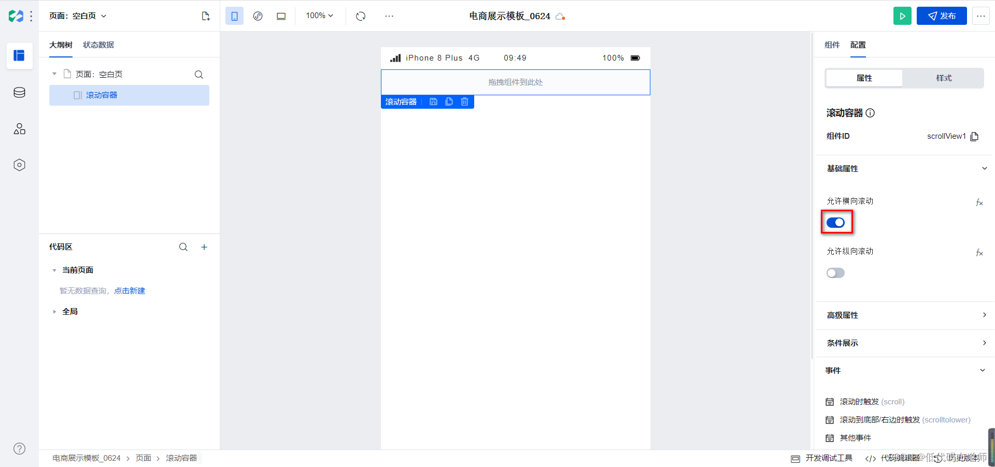
Task: Open 开发调试工具 in status bar
Action: pos(822,458)
